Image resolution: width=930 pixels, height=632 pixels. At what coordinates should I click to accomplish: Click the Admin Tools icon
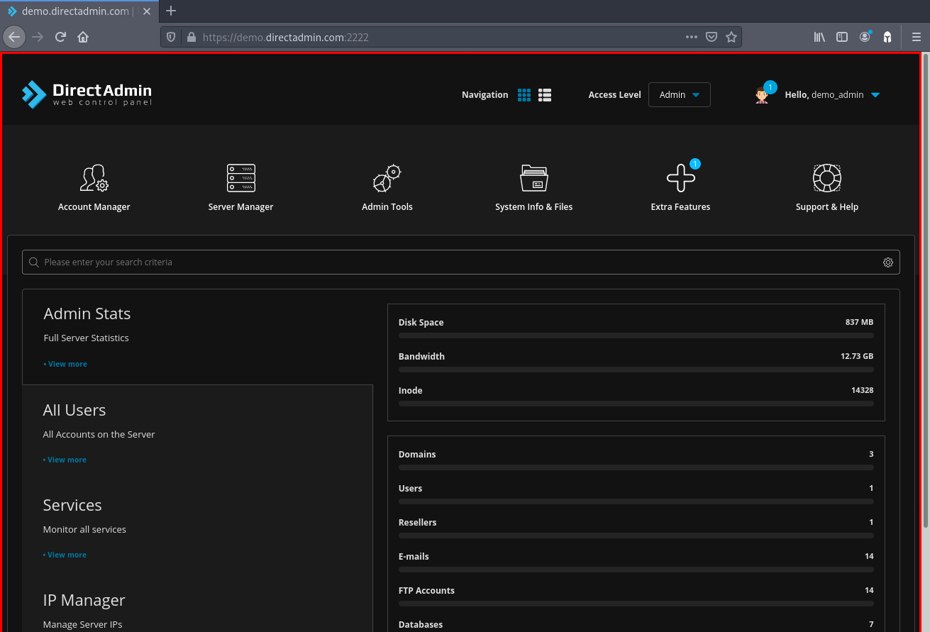click(x=387, y=178)
